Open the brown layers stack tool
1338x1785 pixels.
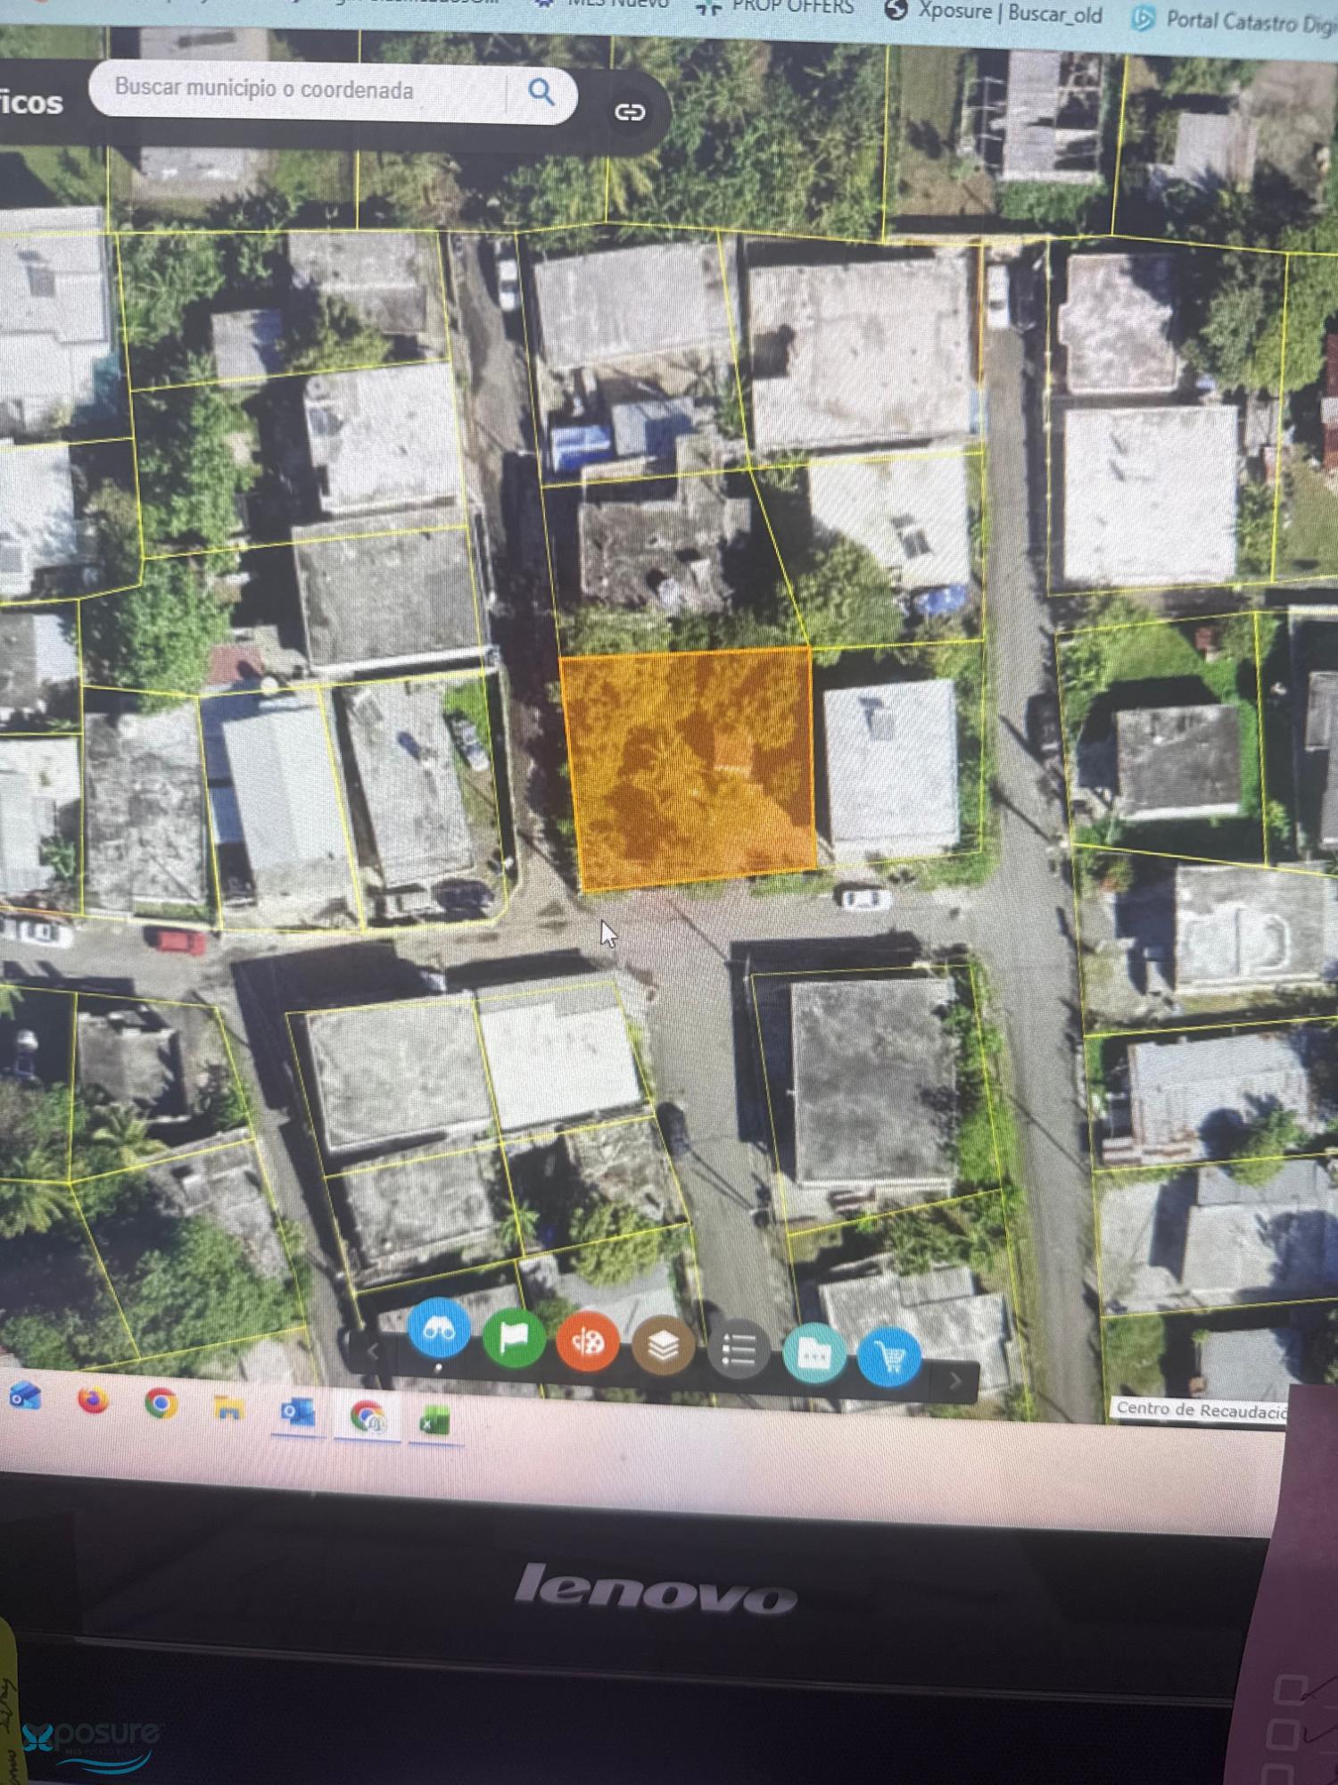(x=663, y=1346)
